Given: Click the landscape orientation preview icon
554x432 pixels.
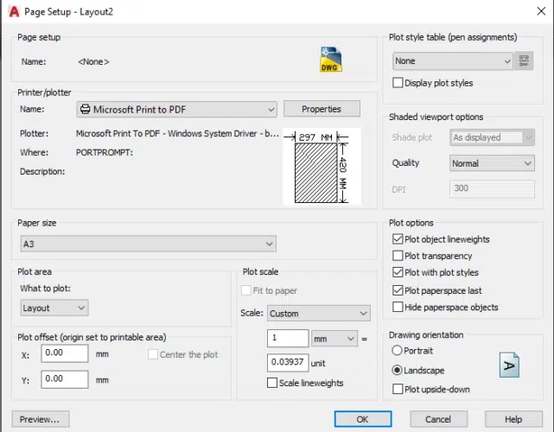Looking at the screenshot, I should (x=509, y=365).
